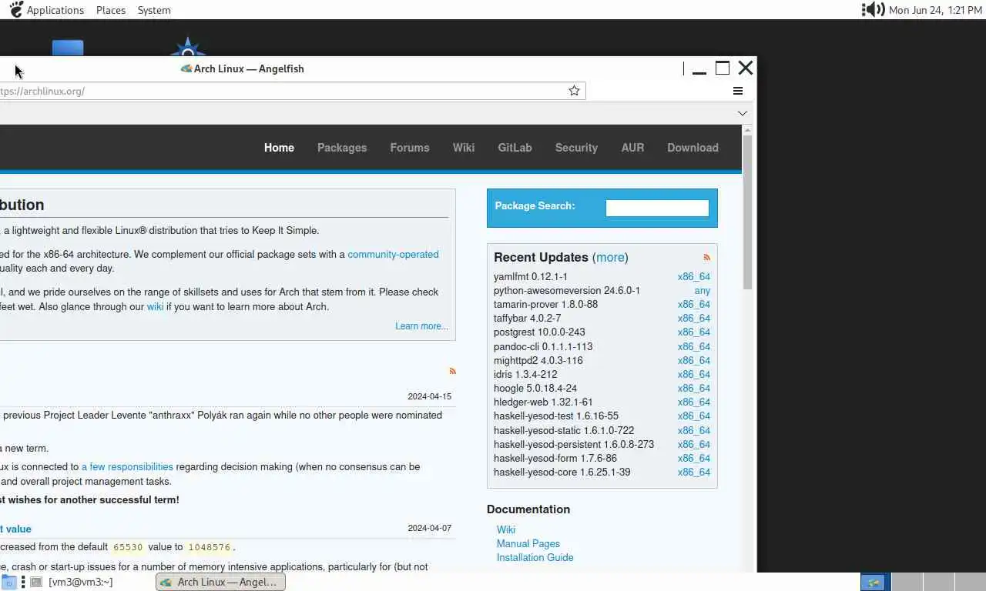
Task: Click the Learn more... link
Action: pyautogui.click(x=421, y=326)
